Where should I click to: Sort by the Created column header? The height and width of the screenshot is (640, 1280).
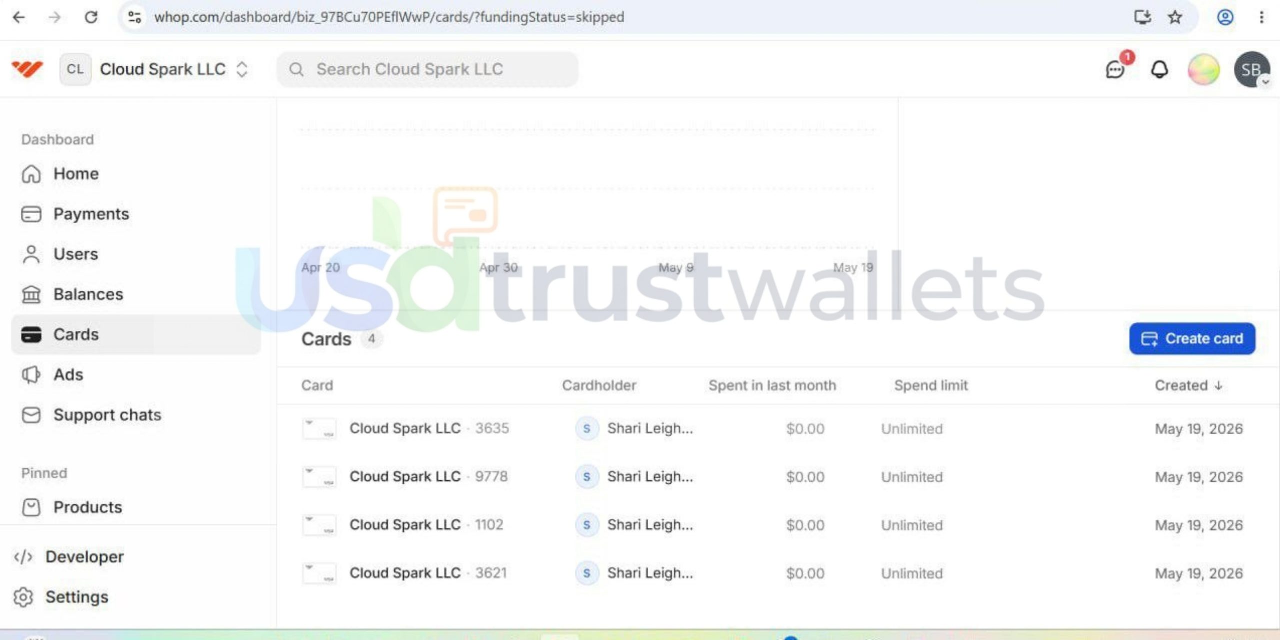(1188, 385)
